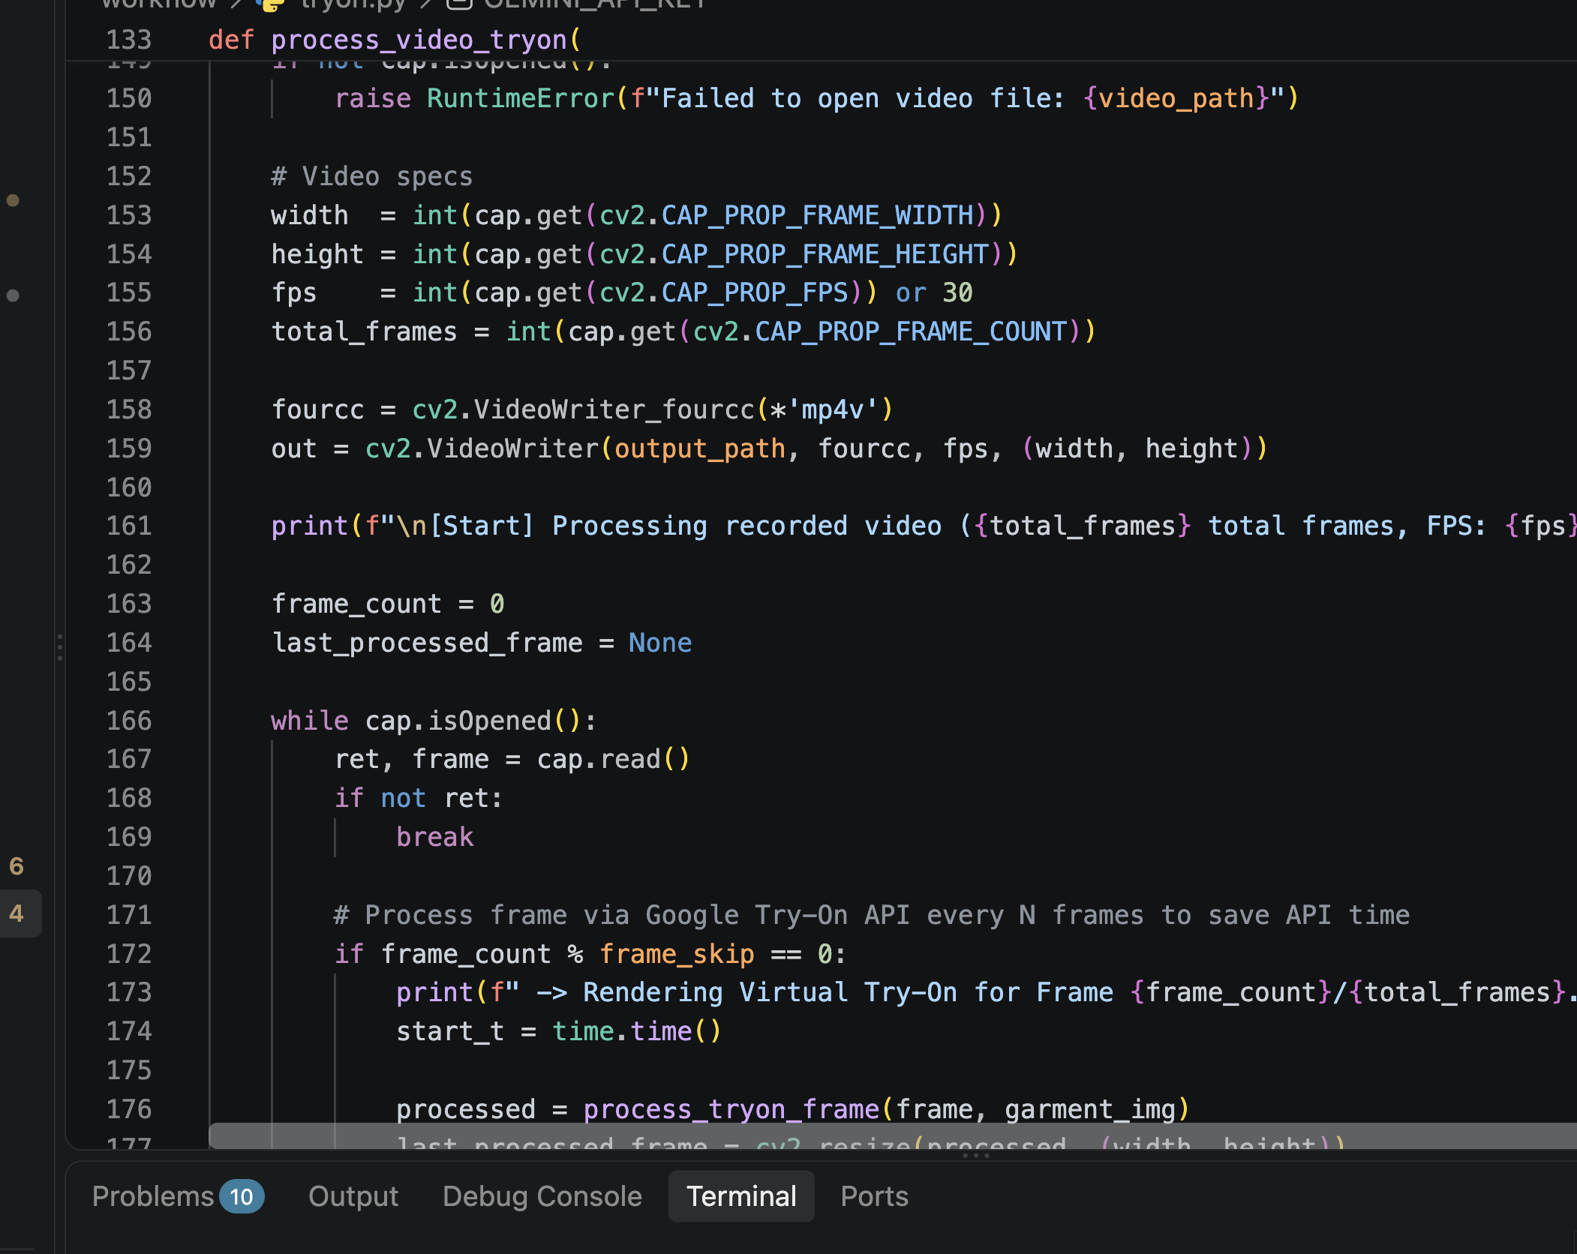Select the highlighted sidebar entry with badge 4
Image resolution: width=1577 pixels, height=1254 pixels.
(x=17, y=913)
